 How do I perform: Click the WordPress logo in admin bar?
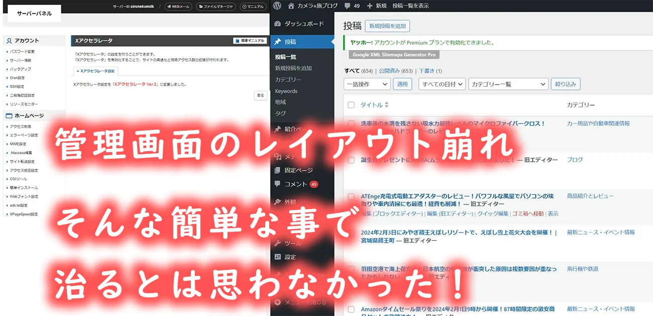(278, 6)
